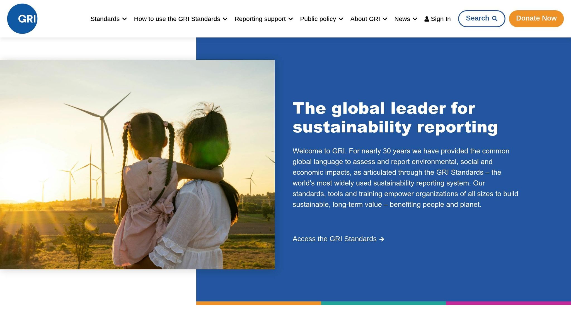The width and height of the screenshot is (571, 321).
Task: Expand the Standards dropdown chevron
Action: [125, 19]
